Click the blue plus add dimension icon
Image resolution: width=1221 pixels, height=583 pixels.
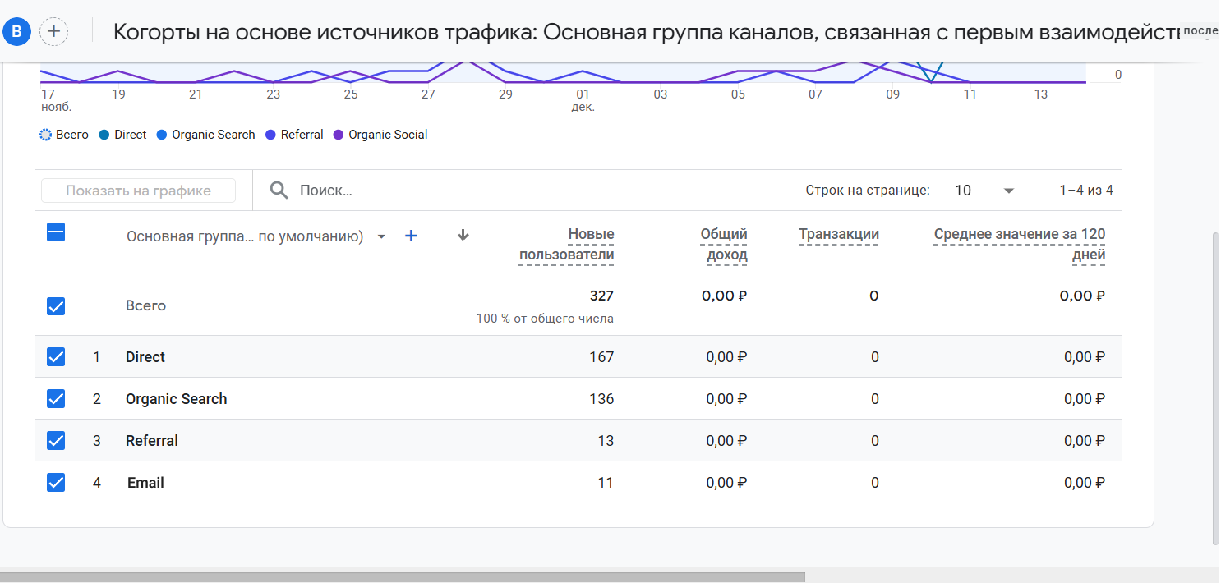tap(412, 236)
